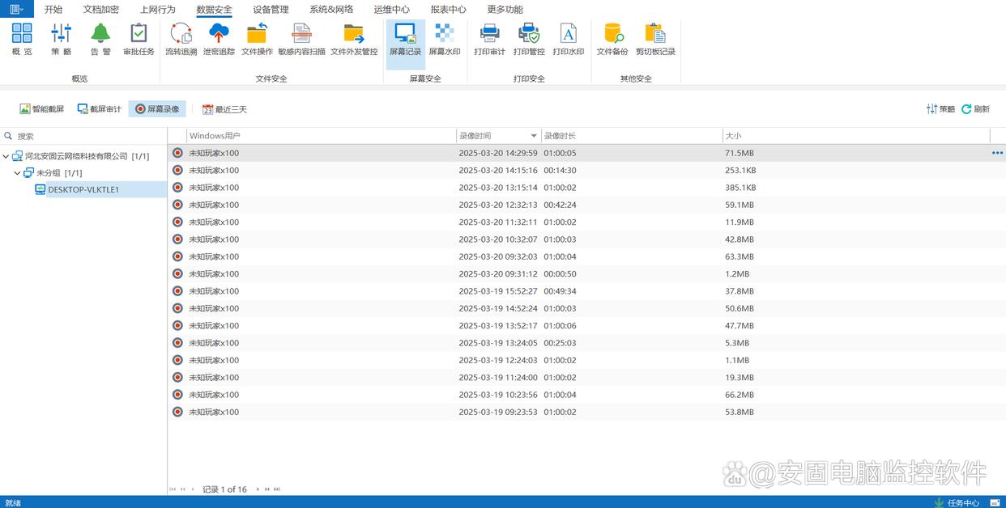
Task: Open the 最近三天 date filter
Action: 224,109
